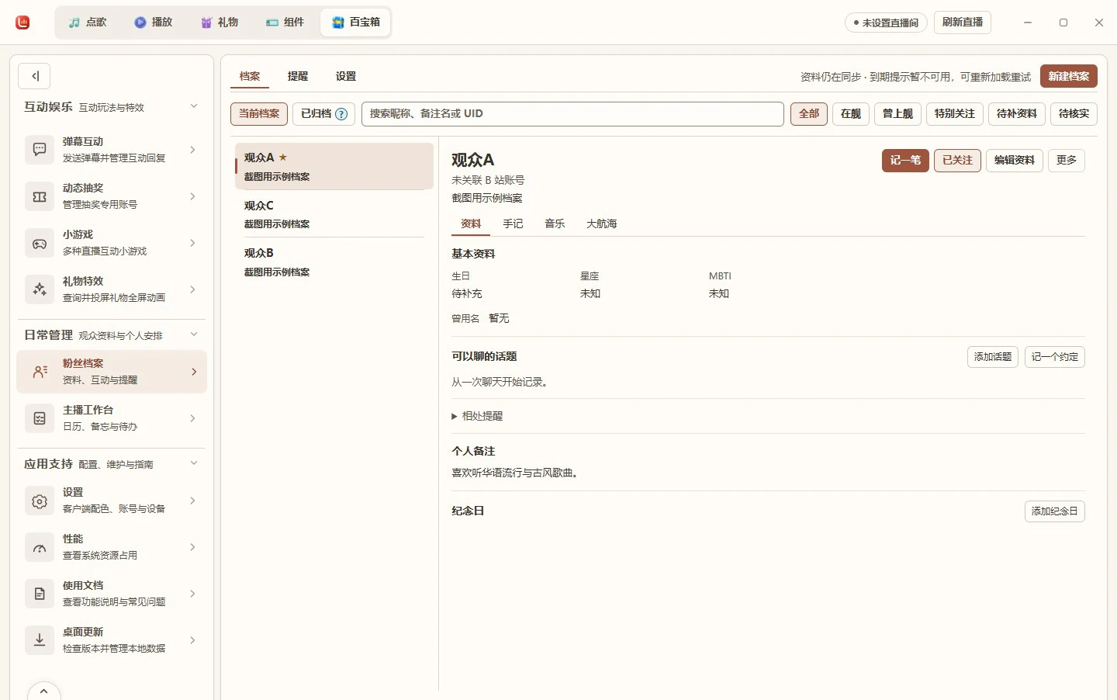The height and width of the screenshot is (700, 1117).
Task: Open the 更多 menu for 观众A
Action: pyautogui.click(x=1067, y=160)
